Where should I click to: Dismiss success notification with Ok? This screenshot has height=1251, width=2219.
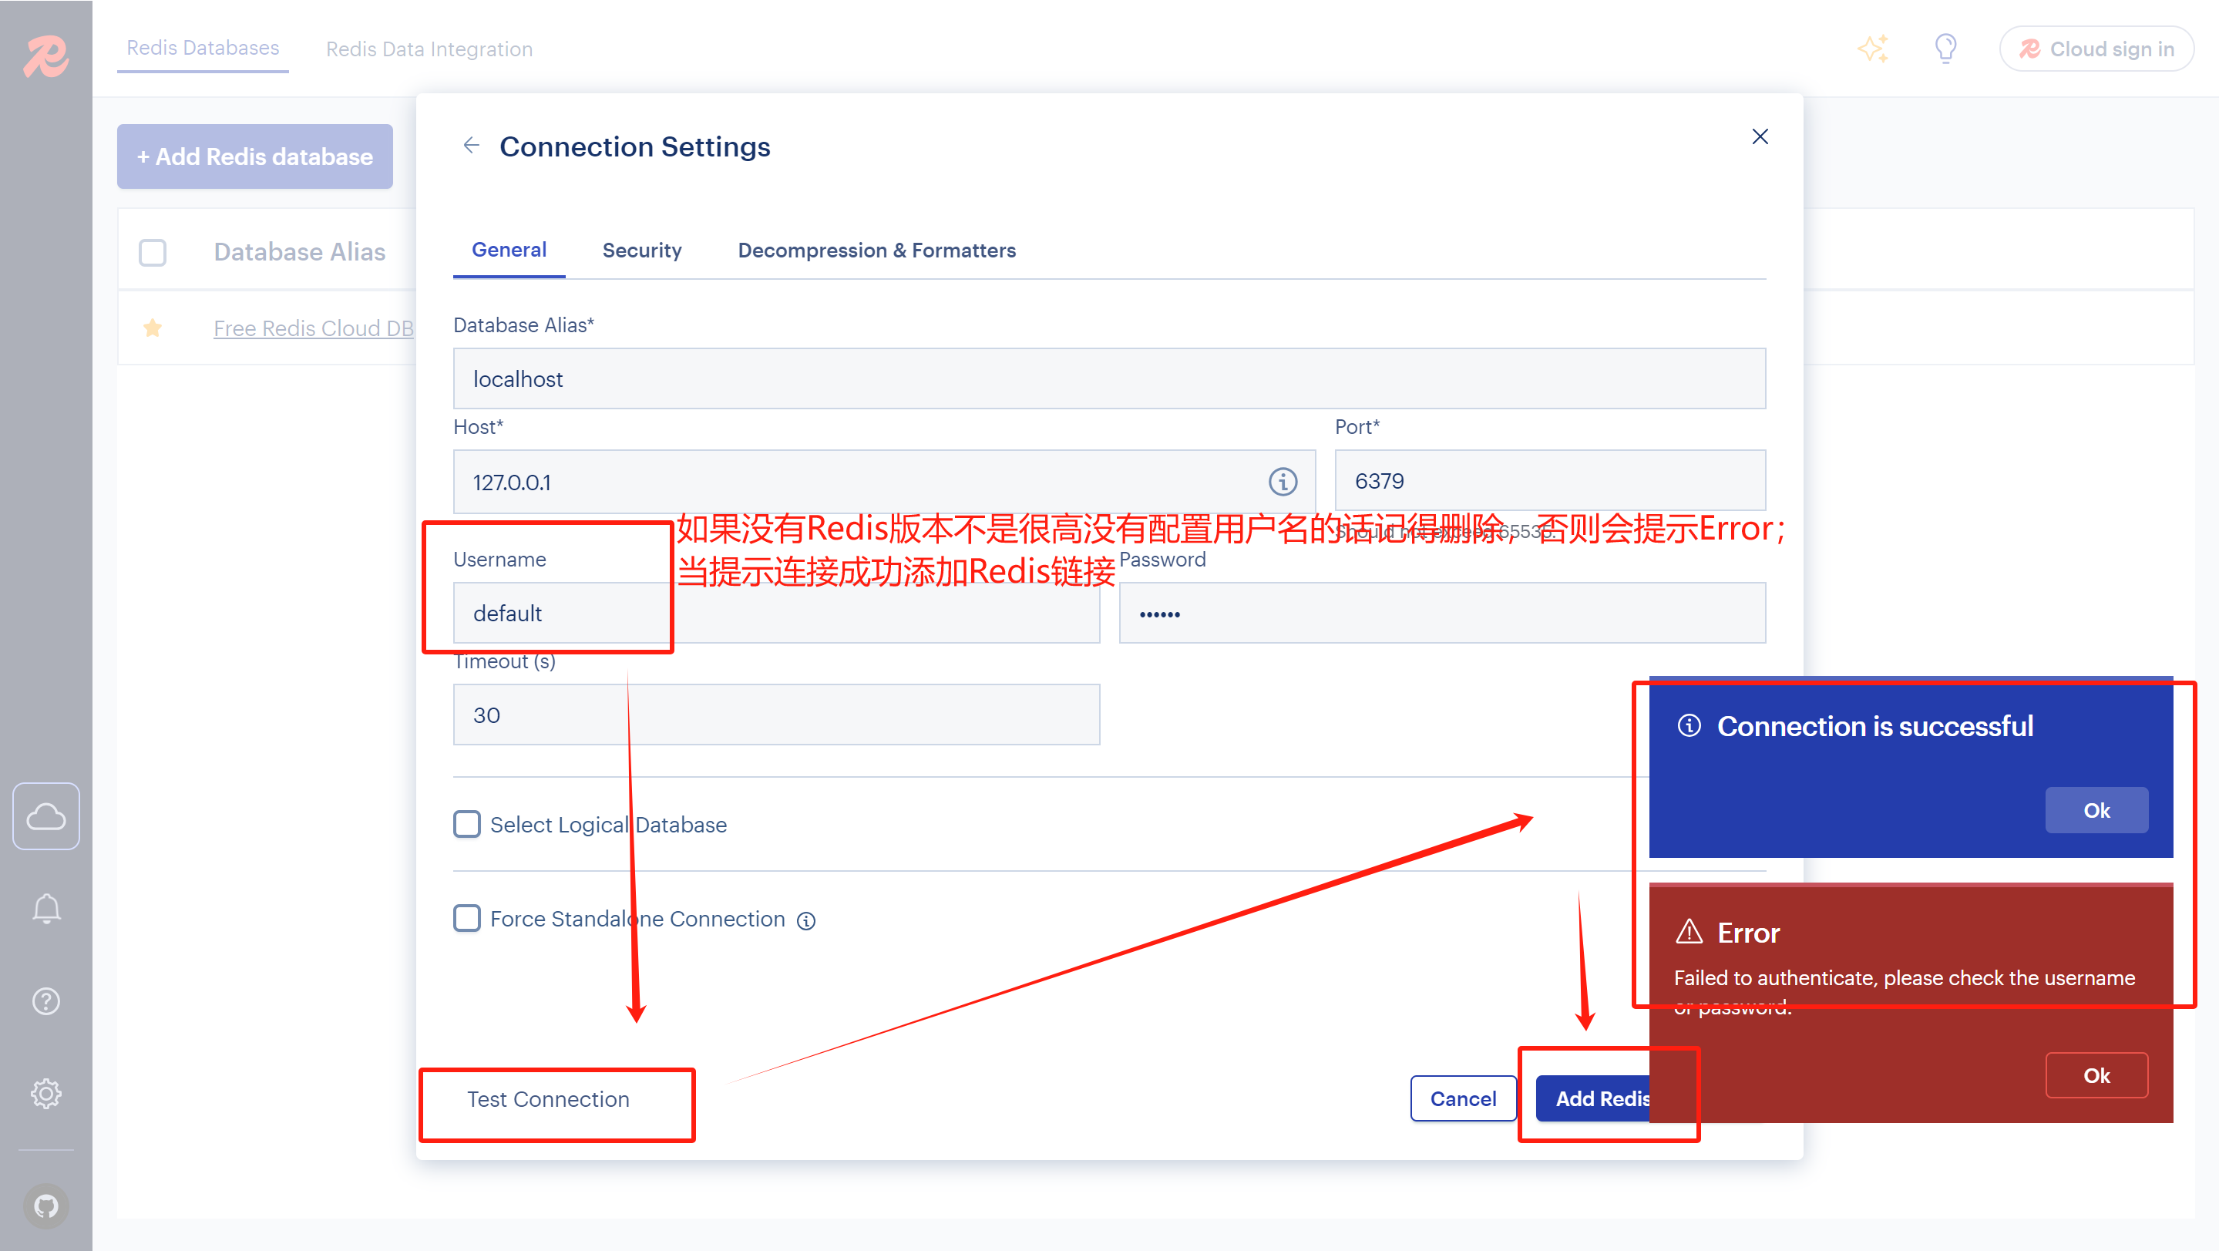[2096, 810]
